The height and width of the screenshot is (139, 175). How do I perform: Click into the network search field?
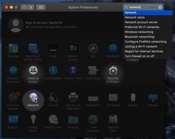click(143, 7)
